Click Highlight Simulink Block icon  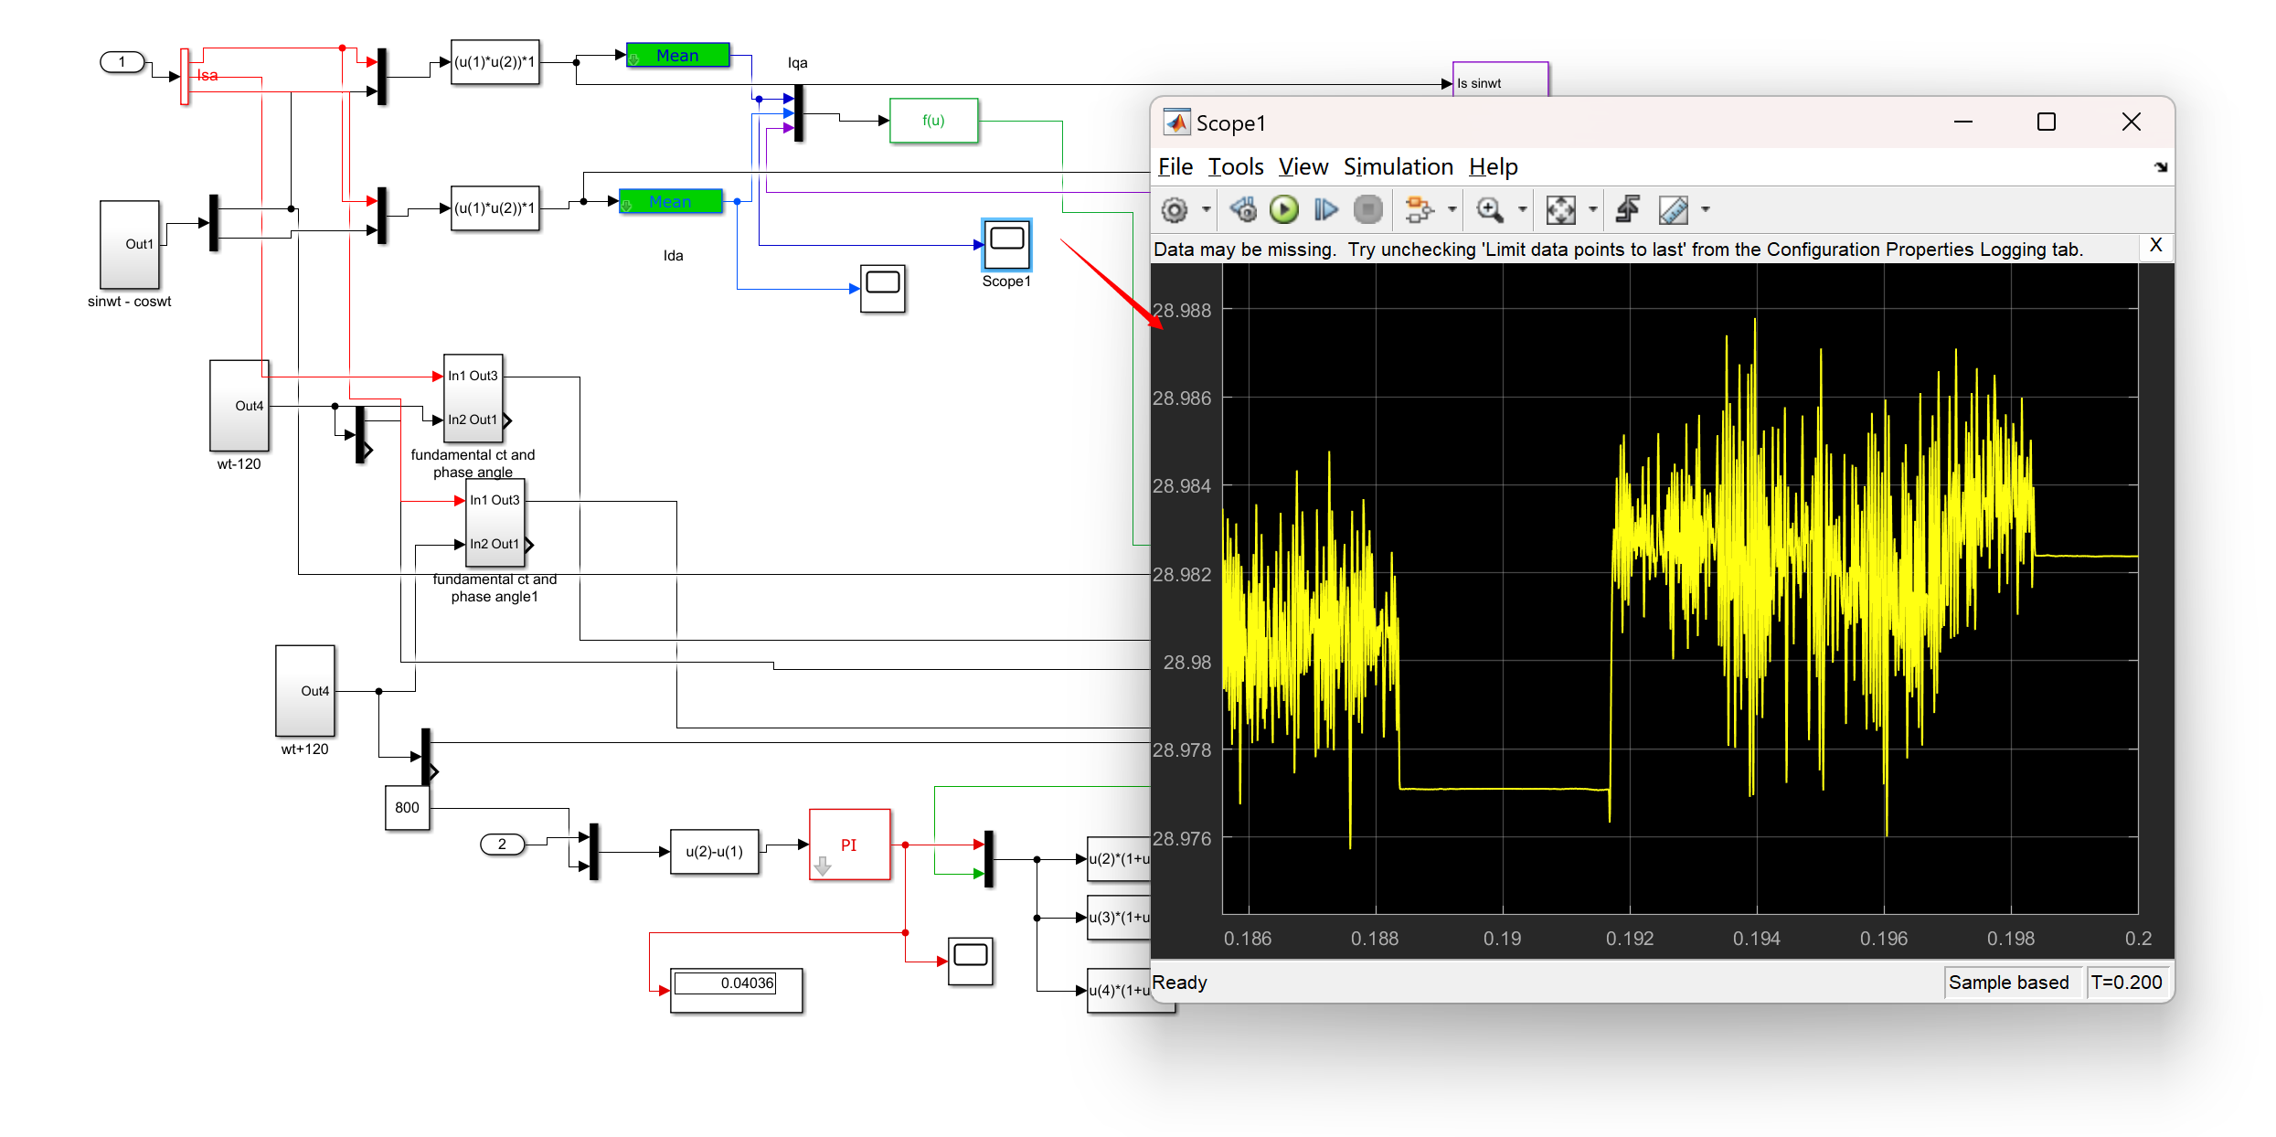[1418, 210]
